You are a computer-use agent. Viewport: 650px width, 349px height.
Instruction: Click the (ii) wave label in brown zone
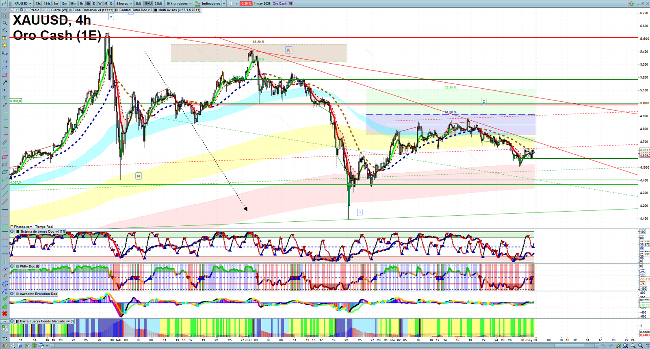[x=288, y=50]
